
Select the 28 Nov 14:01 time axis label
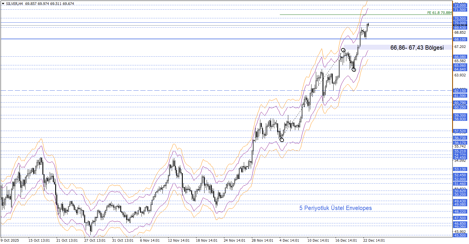[x=262, y=240]
